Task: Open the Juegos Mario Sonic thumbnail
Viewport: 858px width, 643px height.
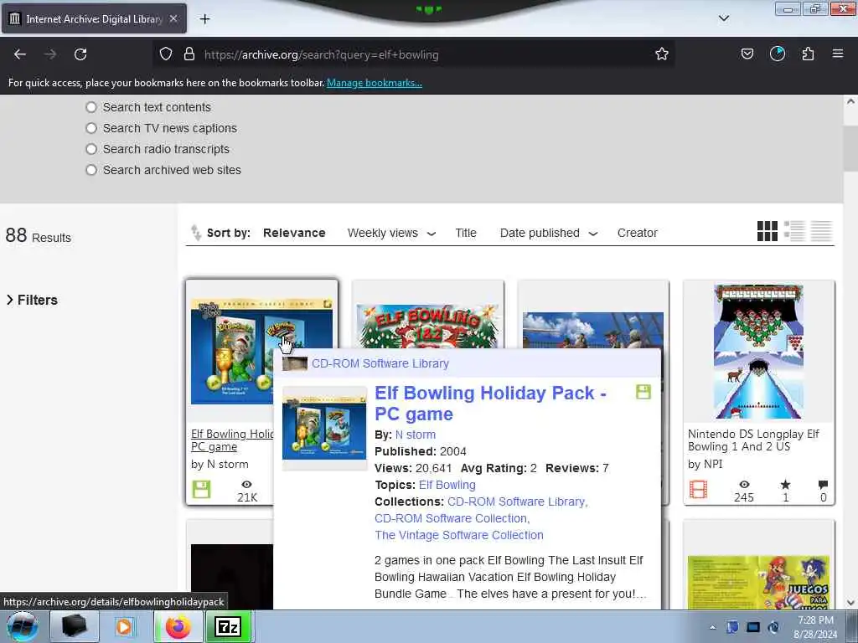Action: point(758,583)
